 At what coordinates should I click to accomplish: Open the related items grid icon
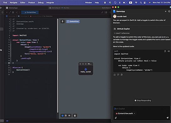pyautogui.click(x=13, y=12)
